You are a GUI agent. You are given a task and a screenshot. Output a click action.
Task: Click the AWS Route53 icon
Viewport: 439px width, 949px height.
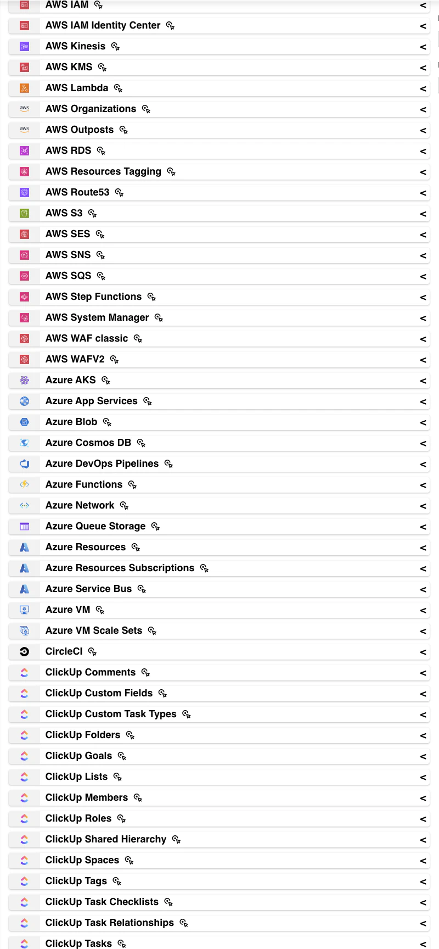click(x=24, y=192)
